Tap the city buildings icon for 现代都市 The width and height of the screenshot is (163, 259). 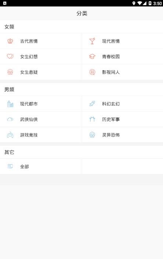pos(10,104)
